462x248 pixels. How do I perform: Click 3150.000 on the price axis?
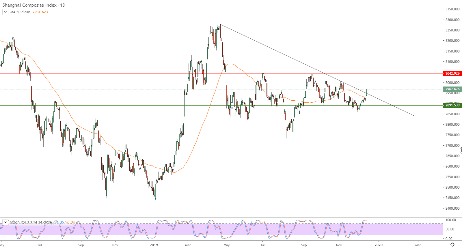tap(452, 51)
